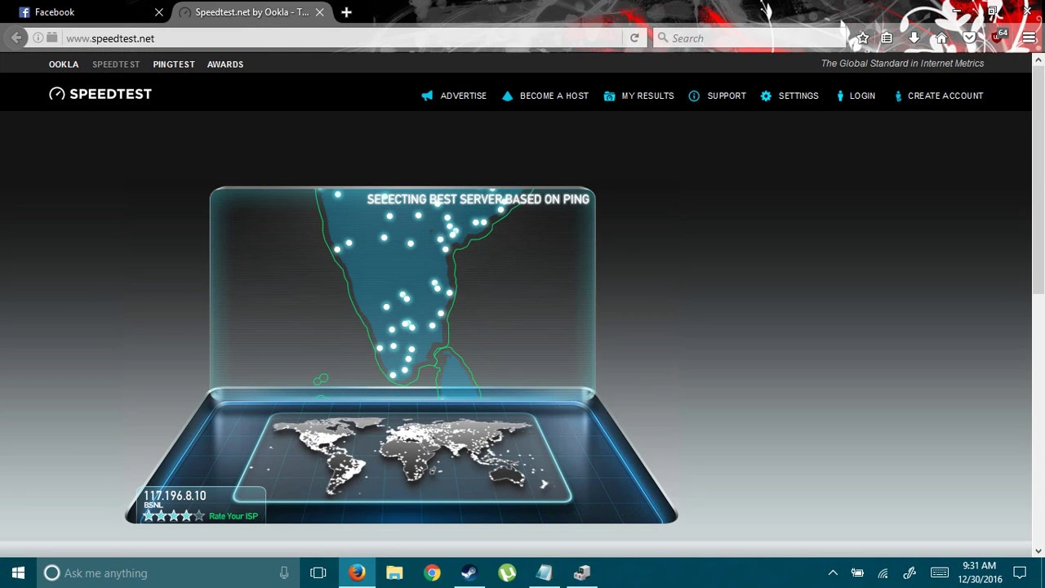Click the gear icon beside SETTINGS
The width and height of the screenshot is (1045, 588).
pyautogui.click(x=766, y=96)
